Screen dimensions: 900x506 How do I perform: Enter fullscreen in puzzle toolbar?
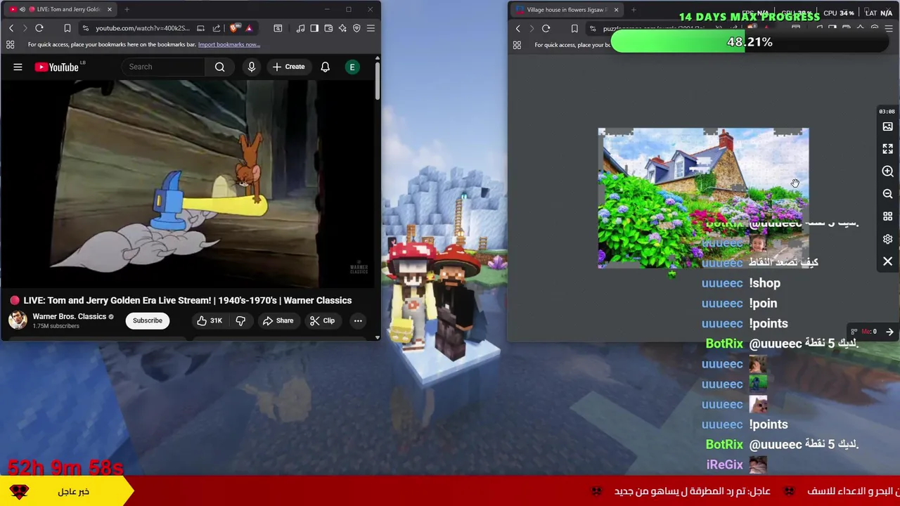coord(887,149)
